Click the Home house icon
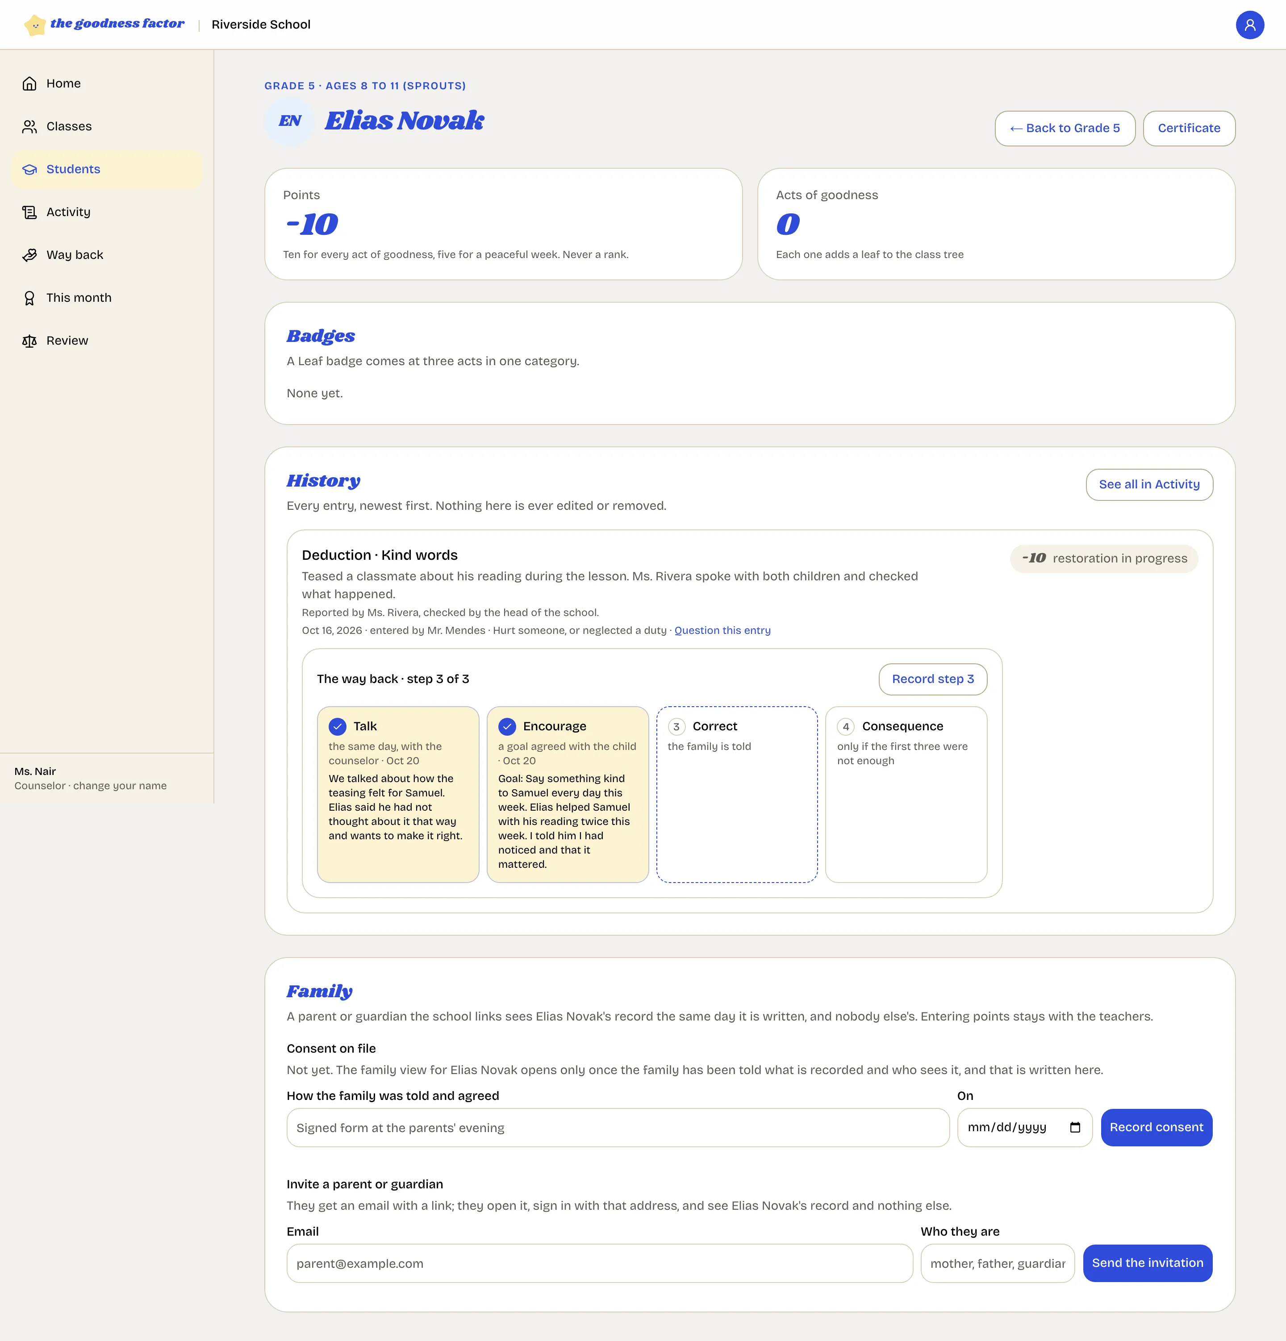Screen dimensions: 1286x1341 pyautogui.click(x=29, y=83)
